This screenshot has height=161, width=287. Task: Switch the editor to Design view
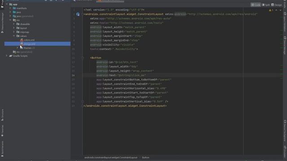pos(277,5)
